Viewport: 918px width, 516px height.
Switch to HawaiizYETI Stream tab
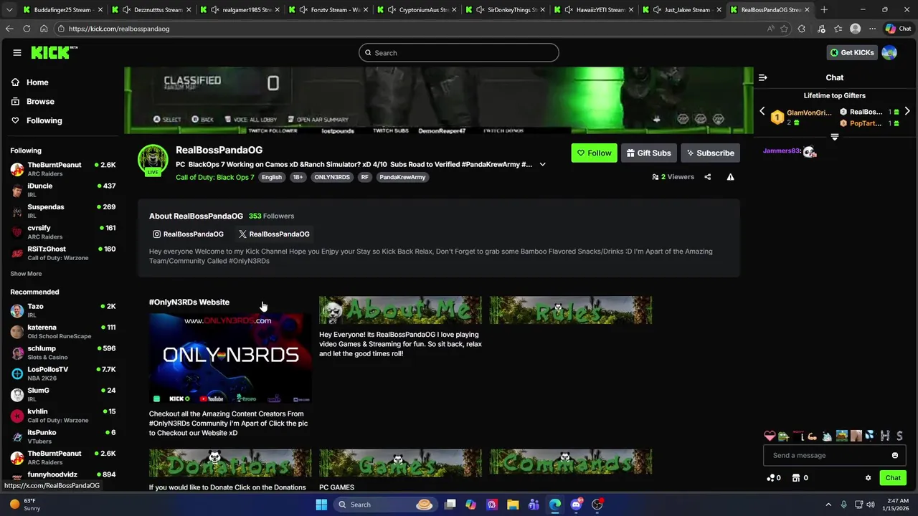pyautogui.click(x=592, y=10)
